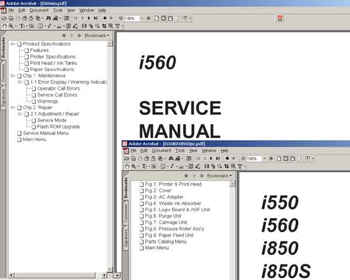Select Fit Width in i560sm.pdf window
Image resolution: width=350 pixels, height=280 pixels.
pos(170,18)
